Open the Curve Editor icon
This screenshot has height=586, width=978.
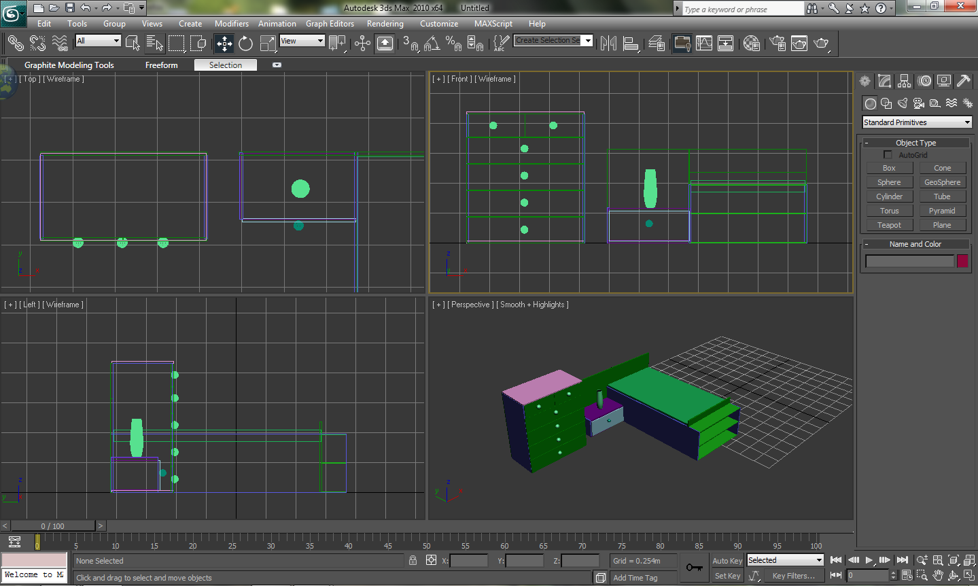click(x=704, y=44)
